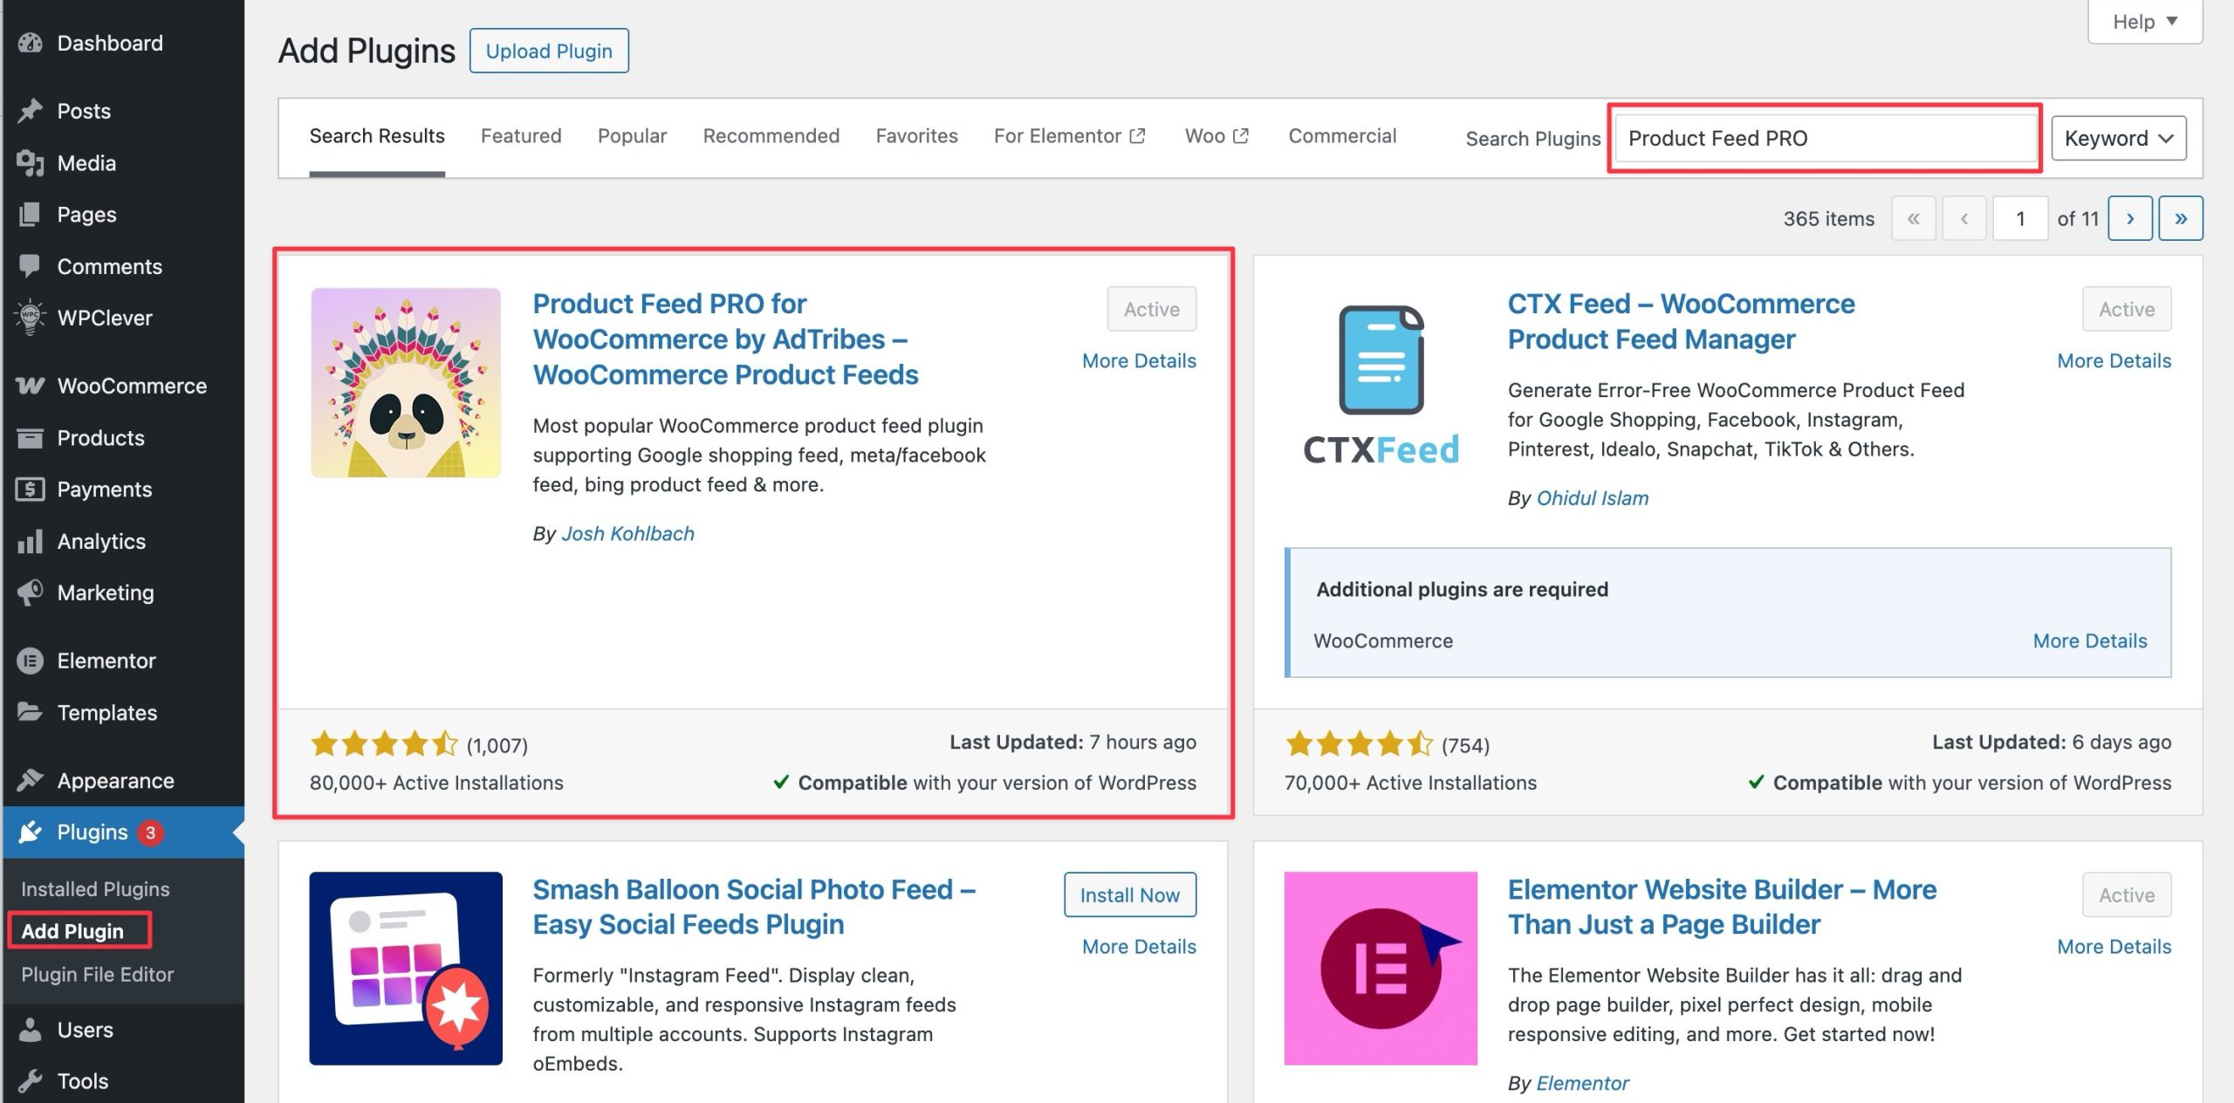Click the Comments speech bubble icon

30,266
